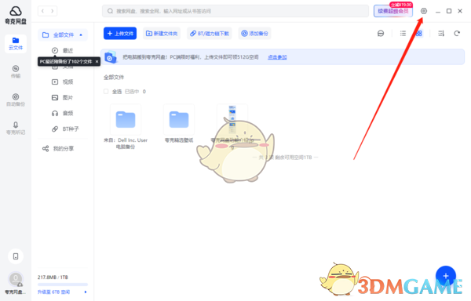Focus the search input field

235,11
